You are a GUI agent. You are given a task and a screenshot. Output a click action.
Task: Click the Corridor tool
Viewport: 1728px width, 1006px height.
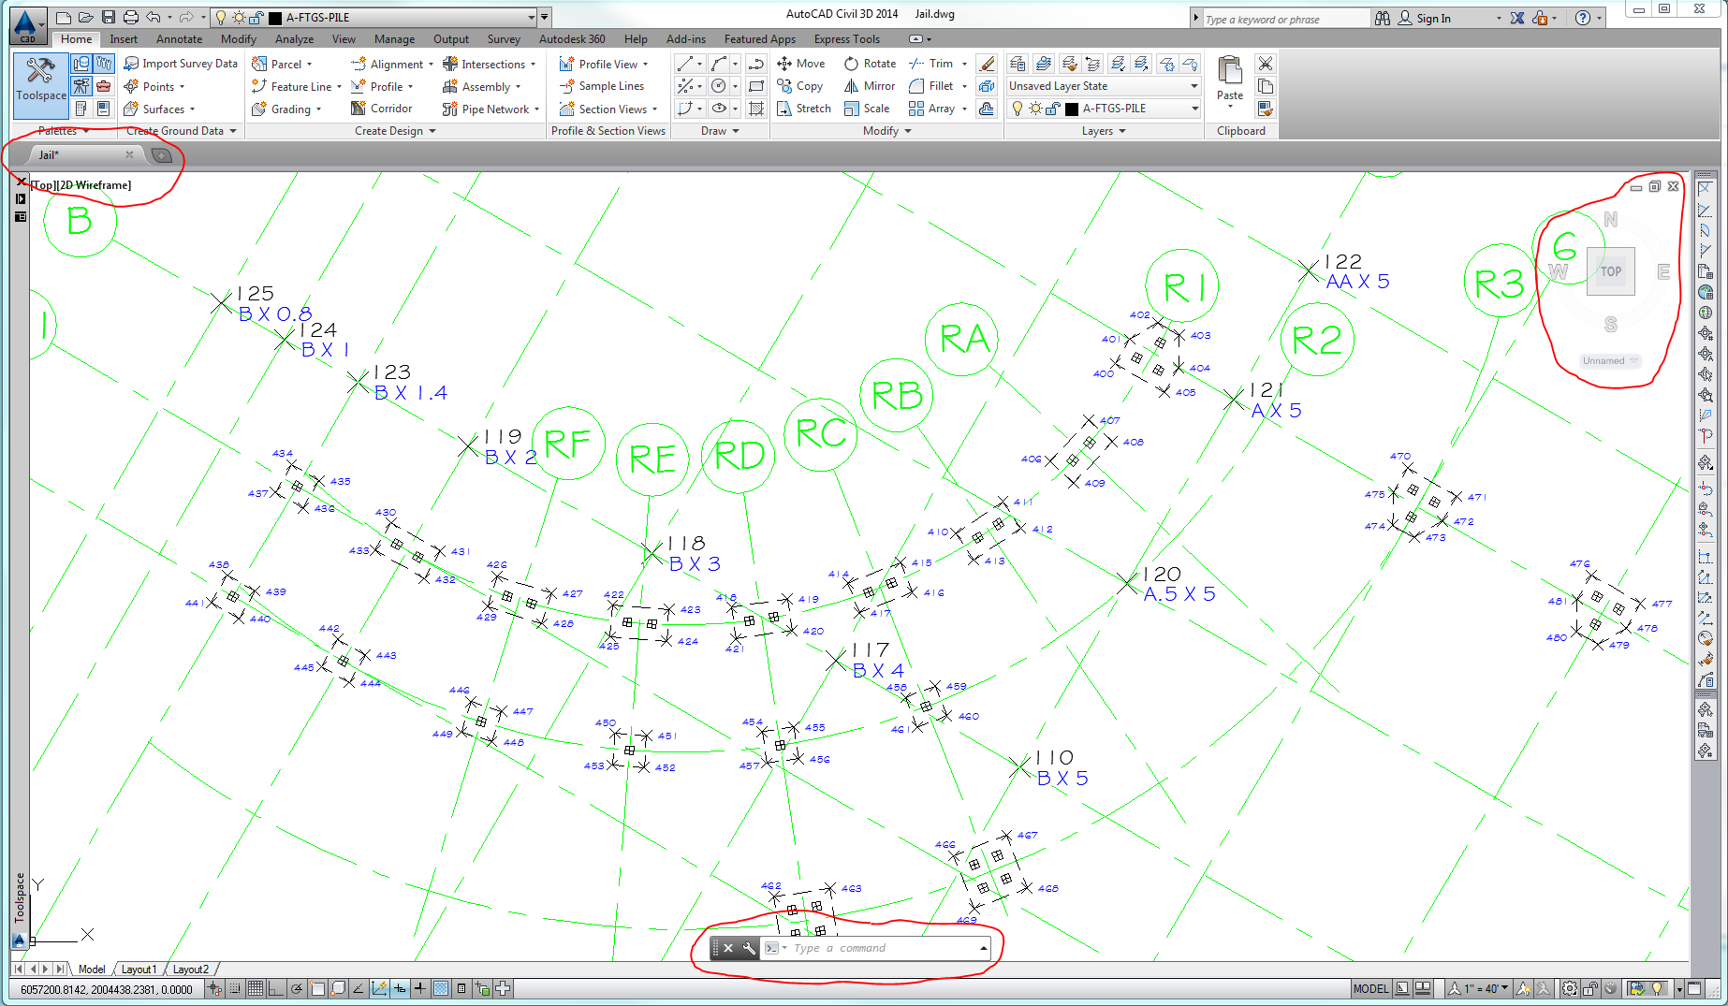381,109
